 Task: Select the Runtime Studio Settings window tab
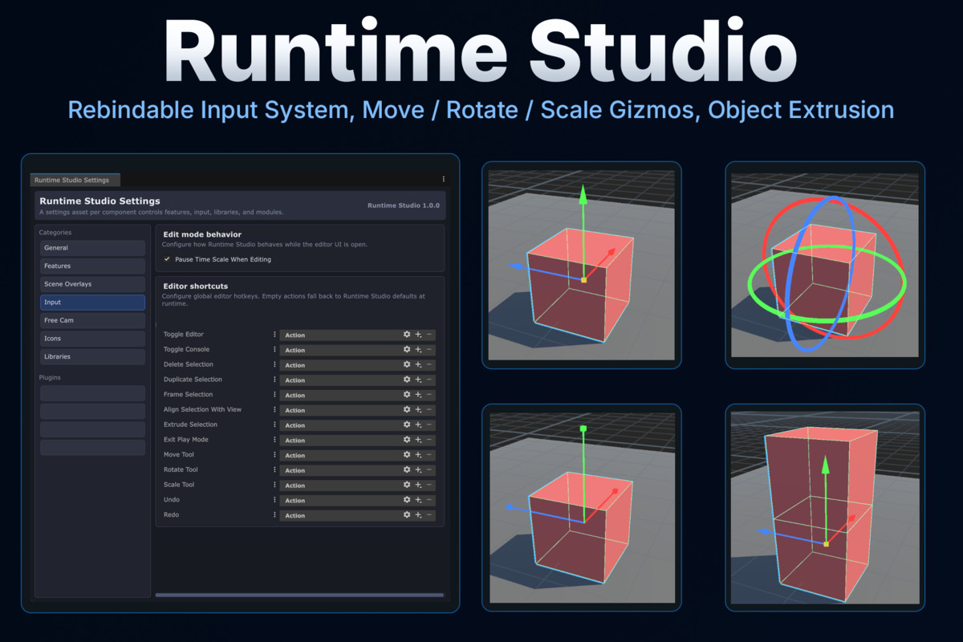click(x=75, y=181)
